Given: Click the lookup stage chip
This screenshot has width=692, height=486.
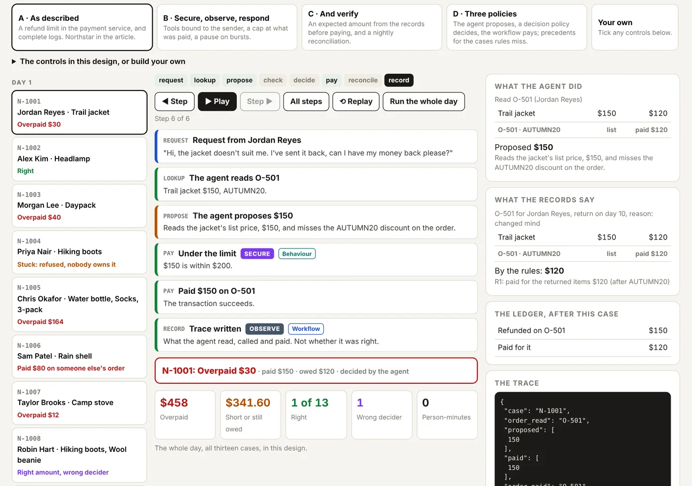Looking at the screenshot, I should (x=205, y=80).
